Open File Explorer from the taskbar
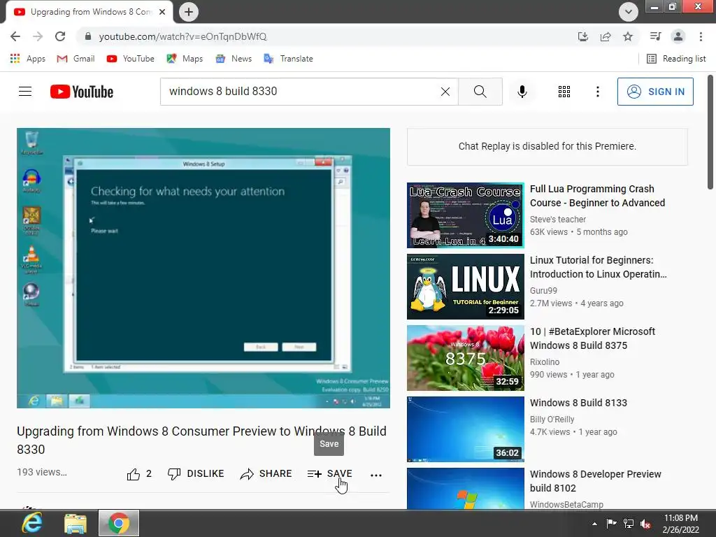Viewport: 716px width, 537px height. [x=76, y=523]
